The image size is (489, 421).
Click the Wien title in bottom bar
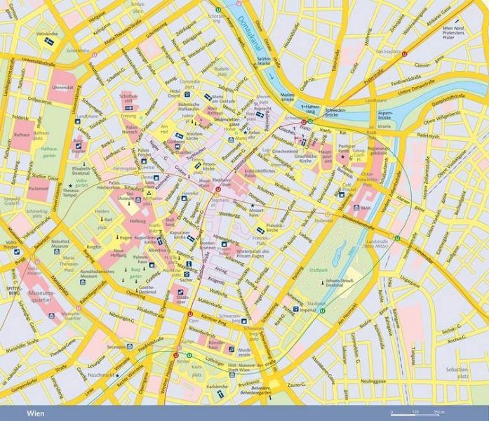(36, 413)
